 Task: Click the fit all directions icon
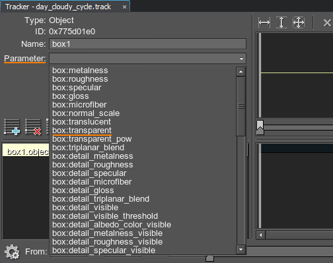coord(299,22)
